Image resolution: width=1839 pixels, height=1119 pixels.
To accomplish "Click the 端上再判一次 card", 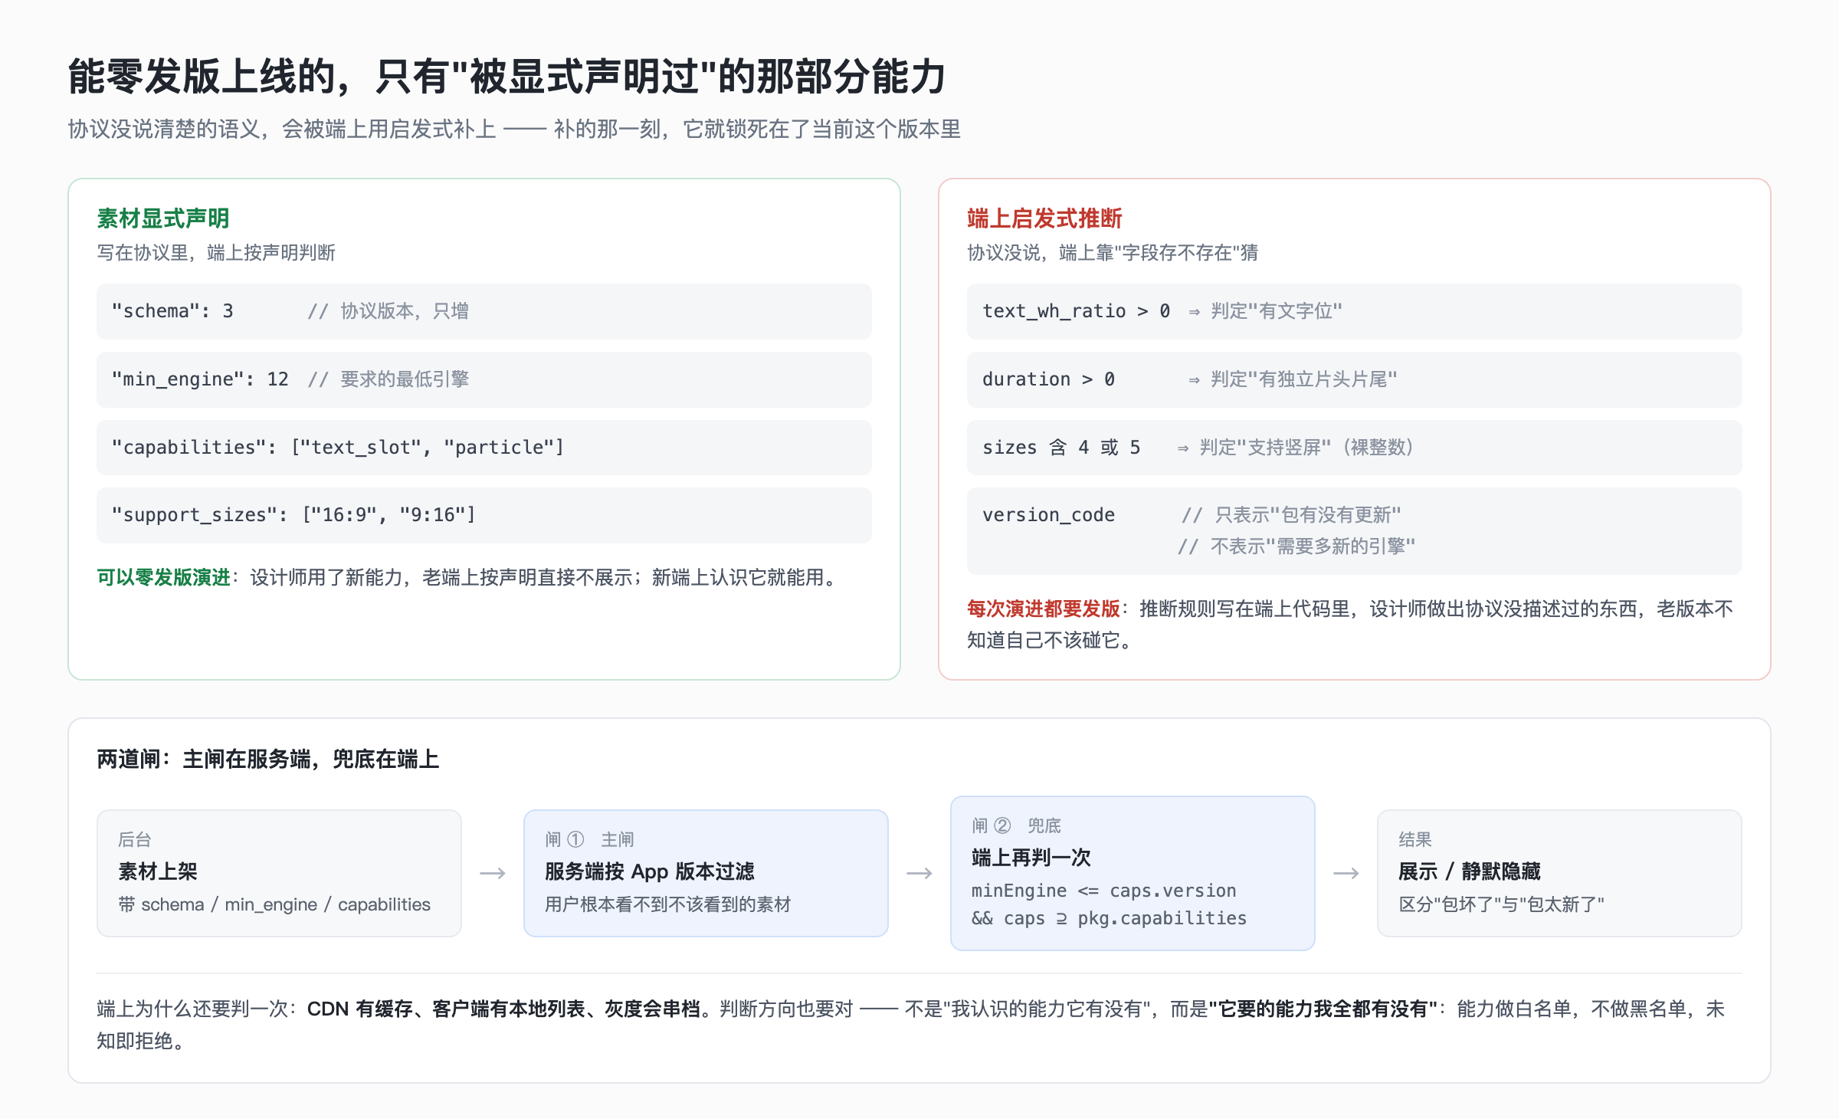I will (1133, 873).
